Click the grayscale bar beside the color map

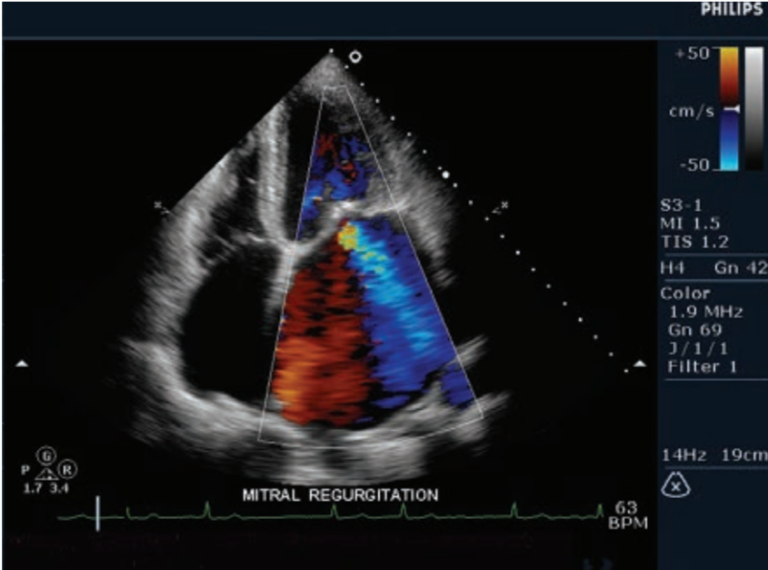753,107
